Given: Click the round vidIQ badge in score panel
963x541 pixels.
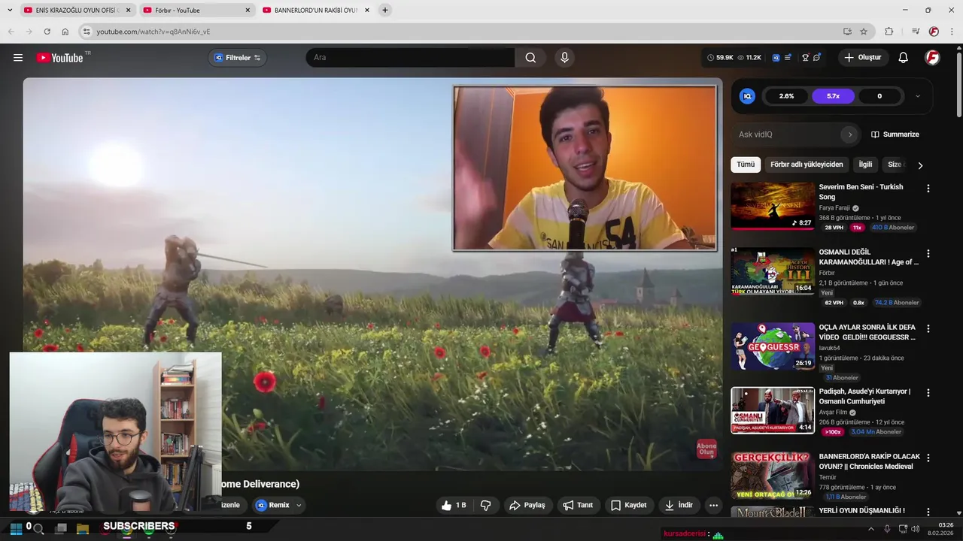Looking at the screenshot, I should [747, 96].
